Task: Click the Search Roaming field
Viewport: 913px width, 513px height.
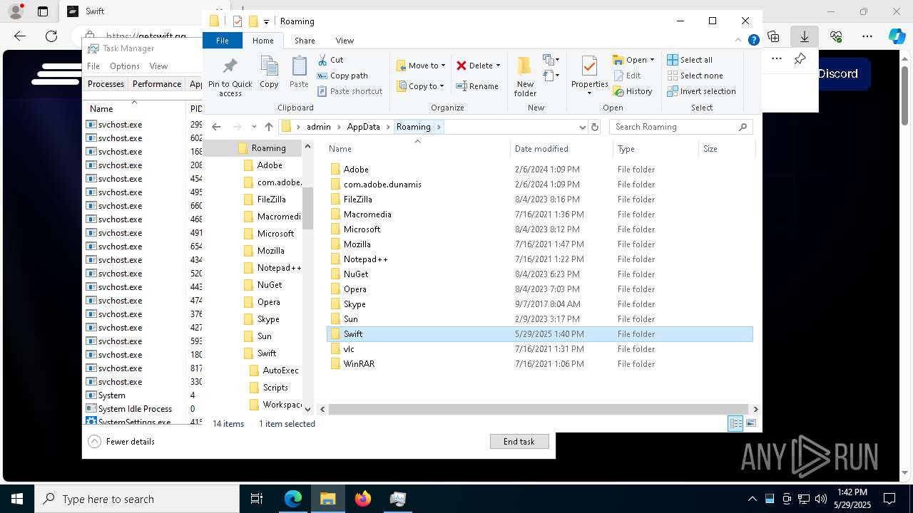Action: coord(680,127)
